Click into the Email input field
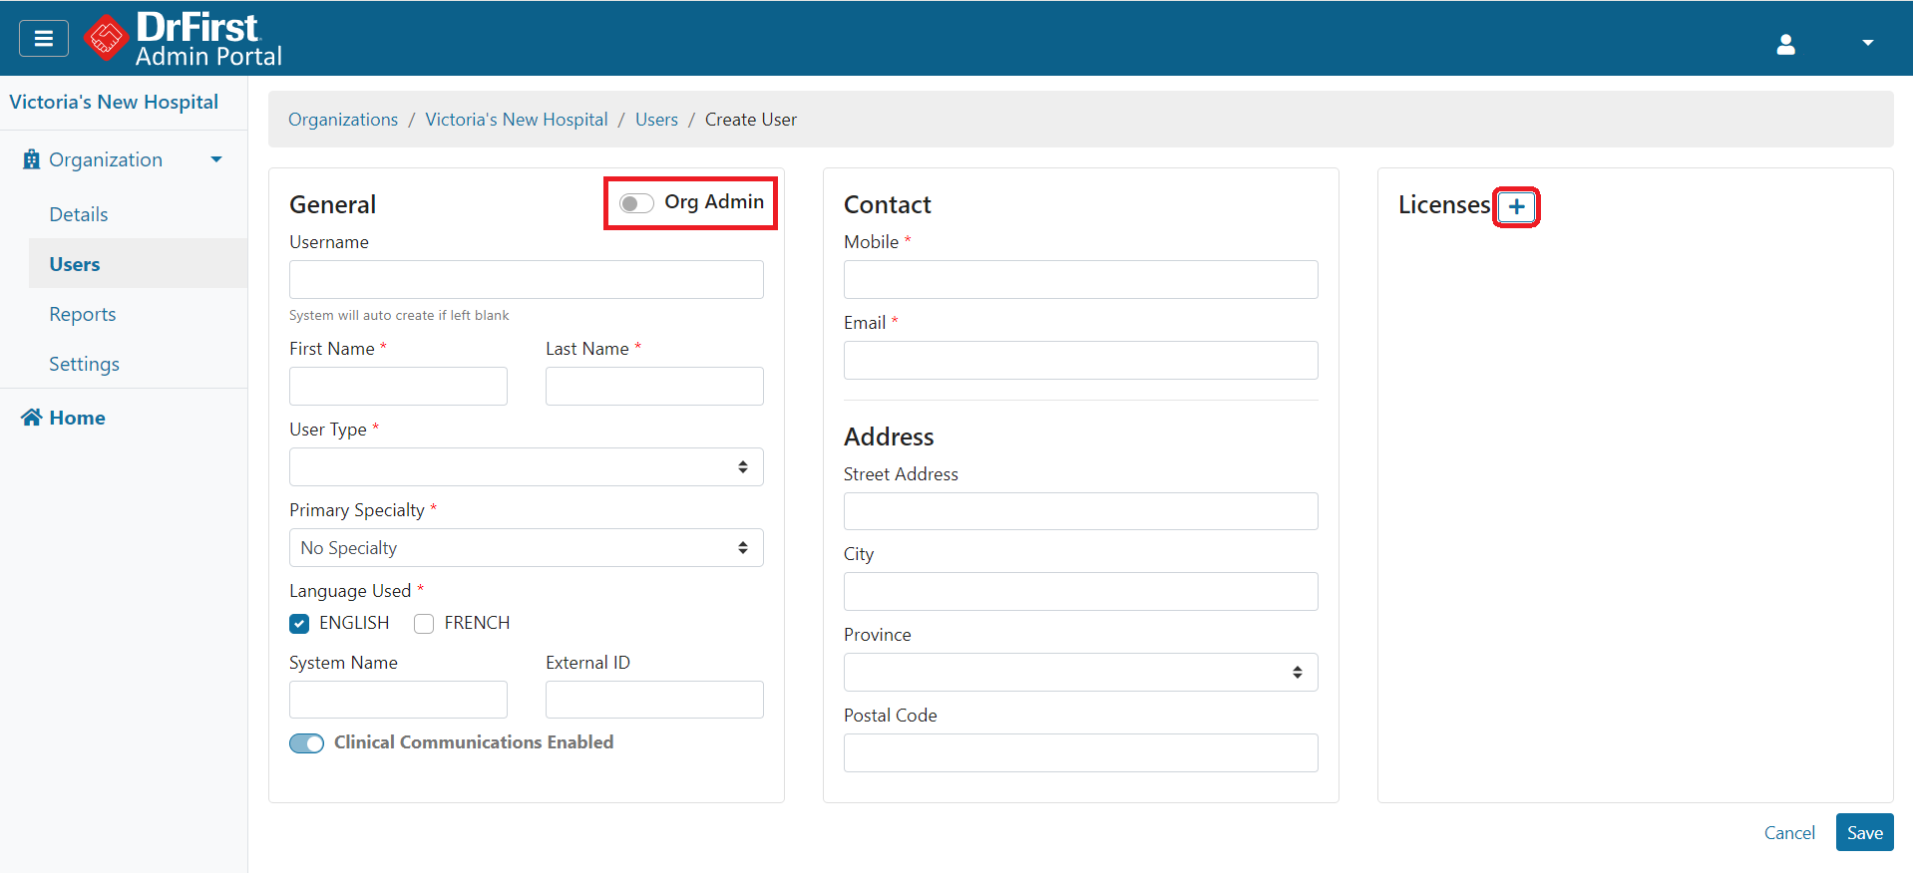Screen dimensions: 1913x873 (1080, 361)
